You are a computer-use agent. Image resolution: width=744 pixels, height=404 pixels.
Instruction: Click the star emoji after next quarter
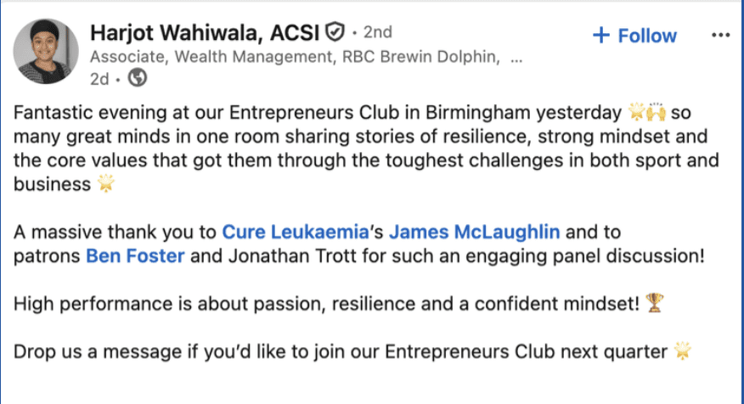click(x=681, y=351)
